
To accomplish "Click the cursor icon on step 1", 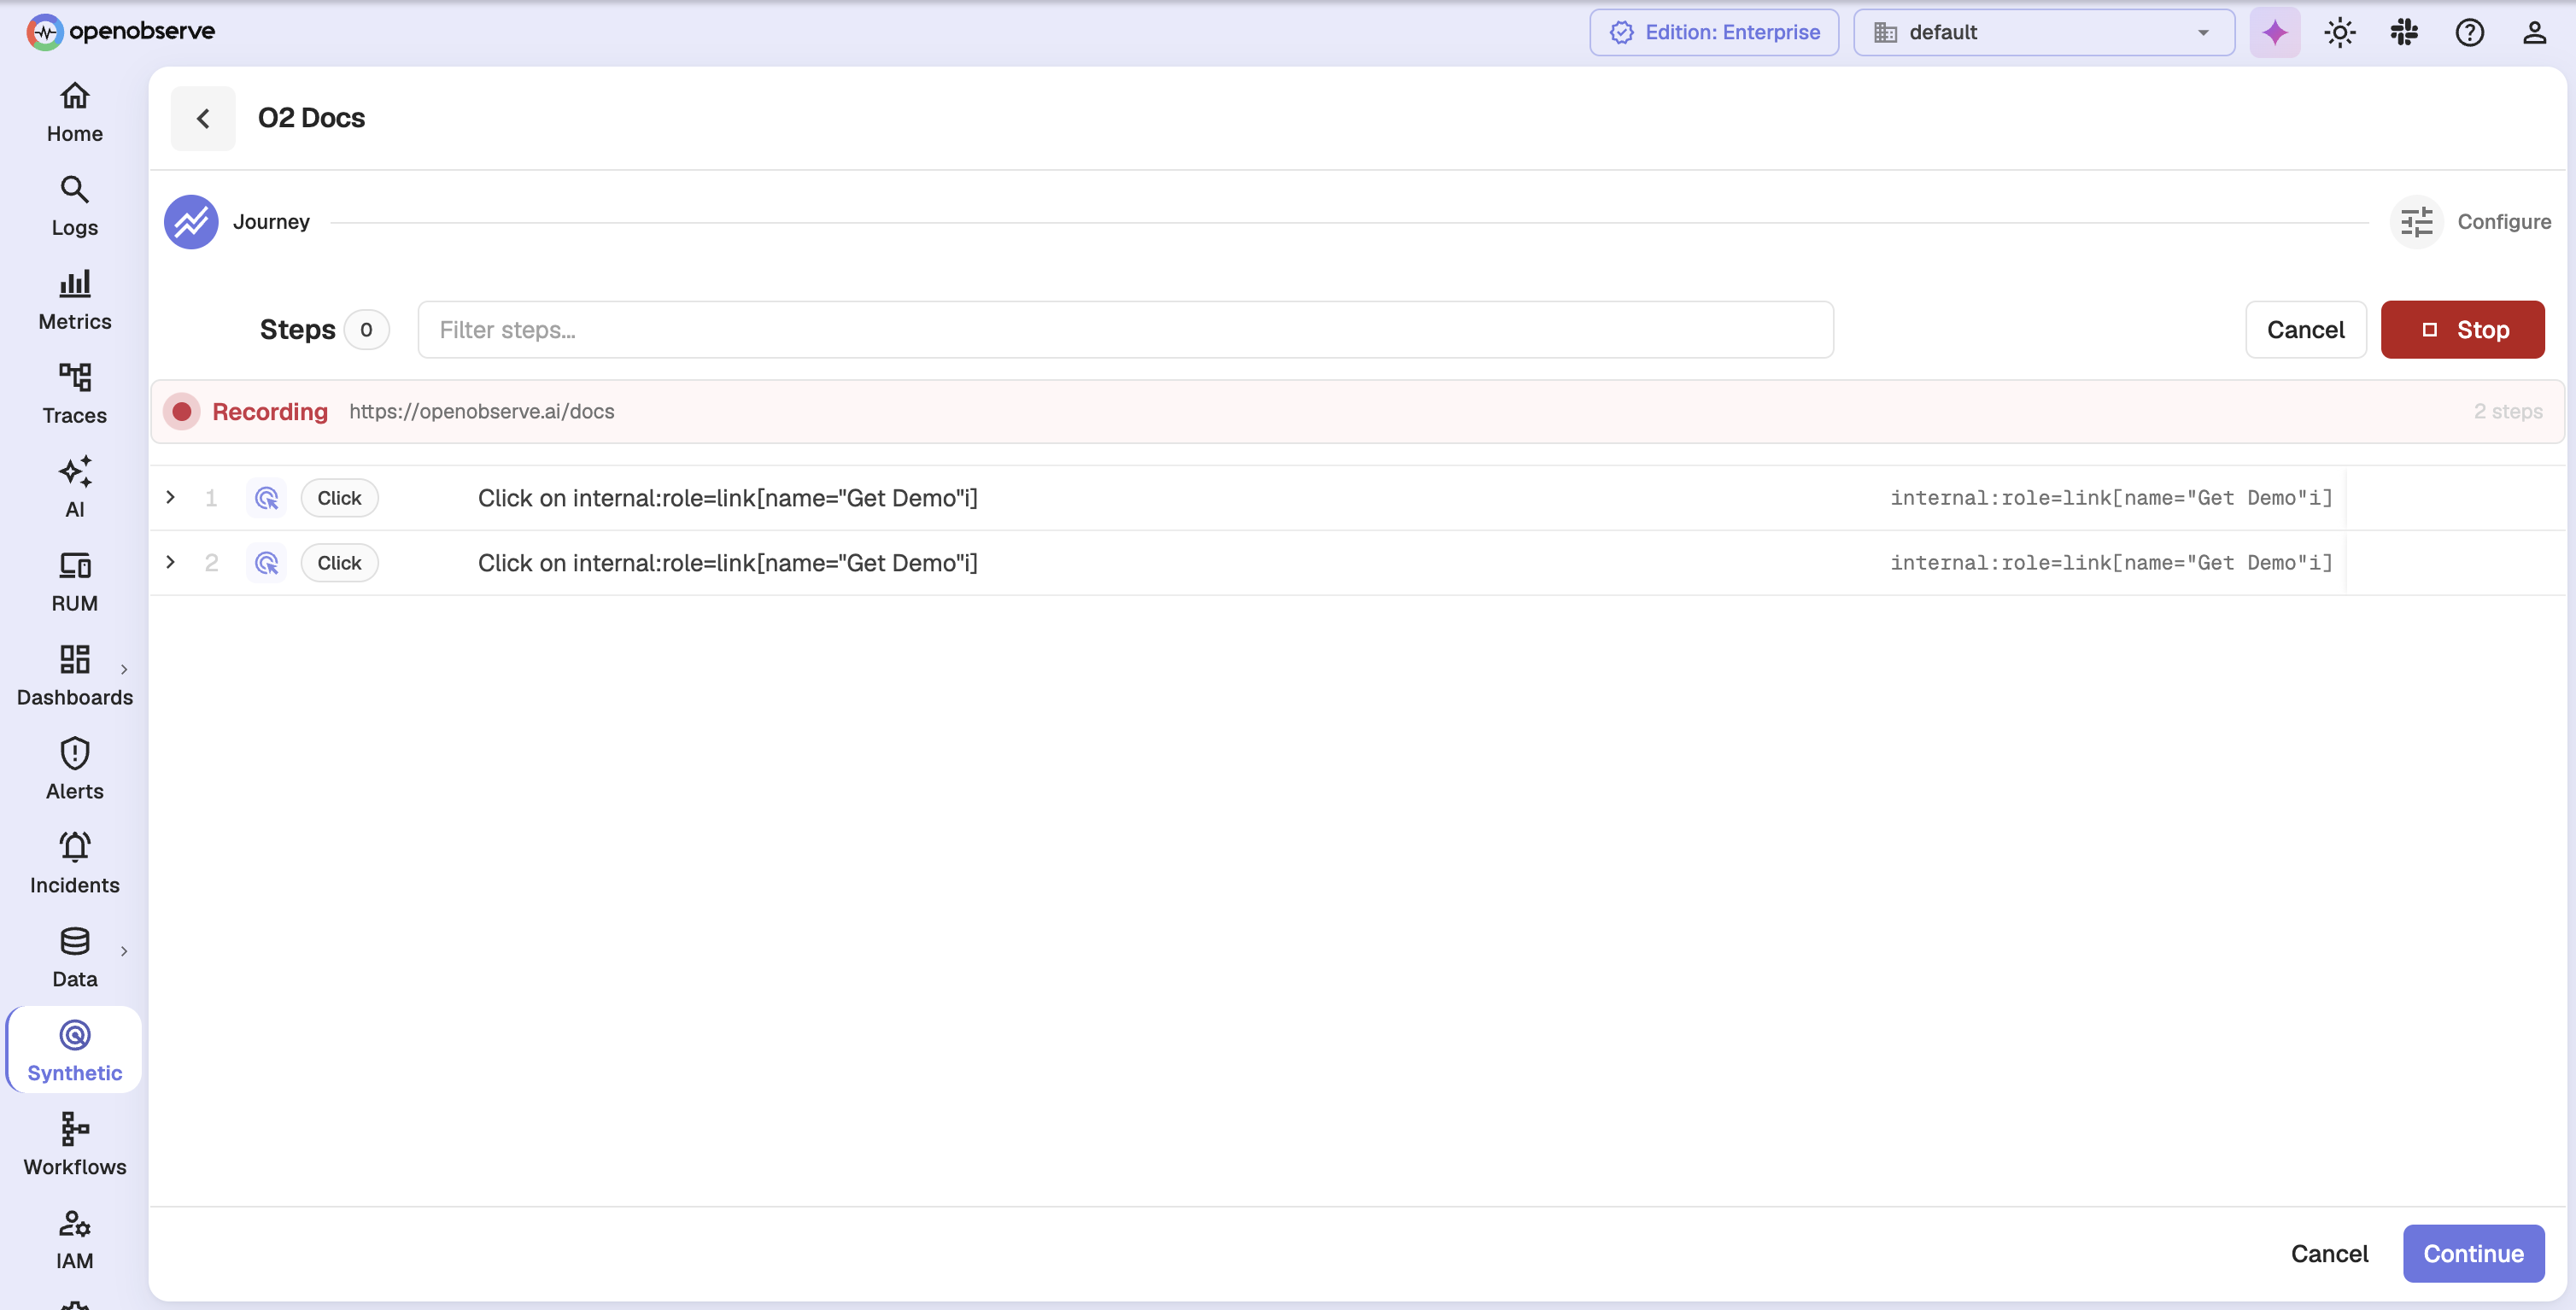I will tap(266, 498).
